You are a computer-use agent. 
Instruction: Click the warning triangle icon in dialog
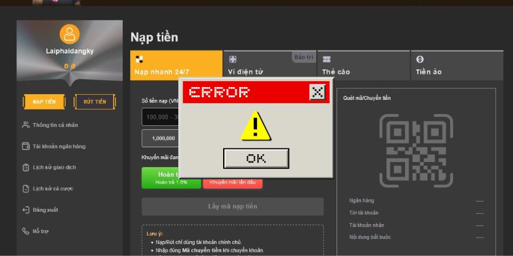coord(256,125)
